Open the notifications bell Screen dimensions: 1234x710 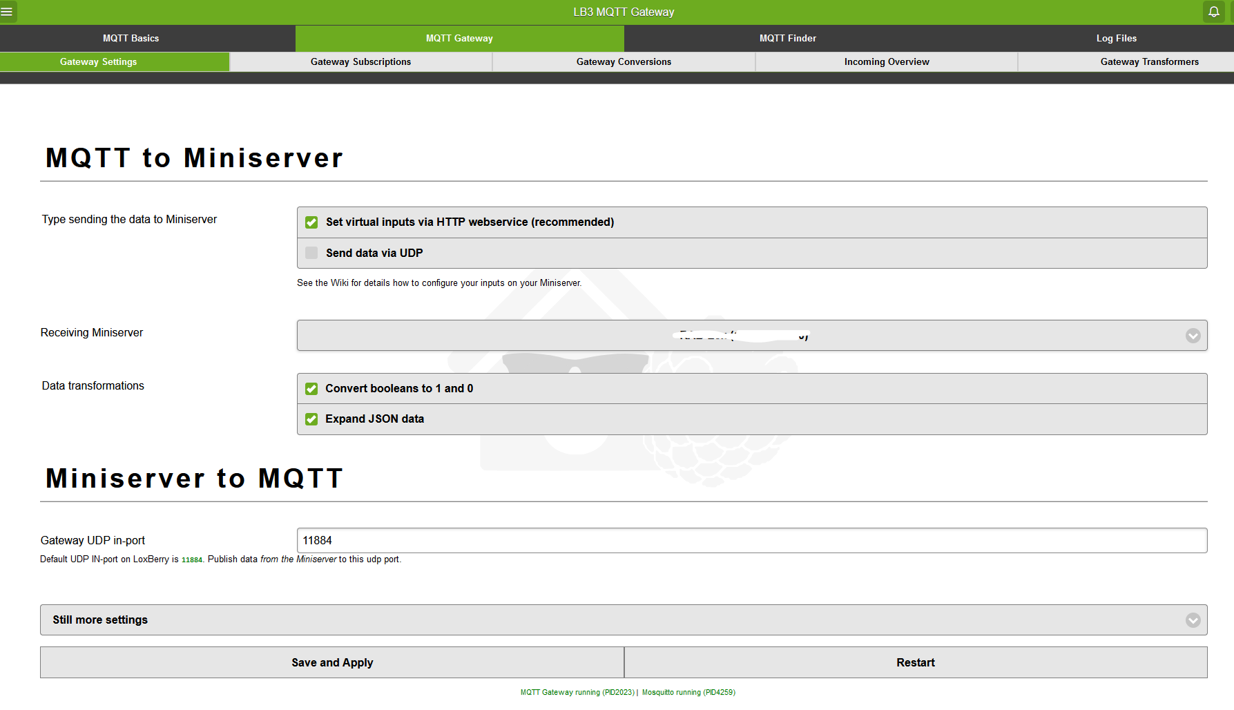tap(1214, 12)
